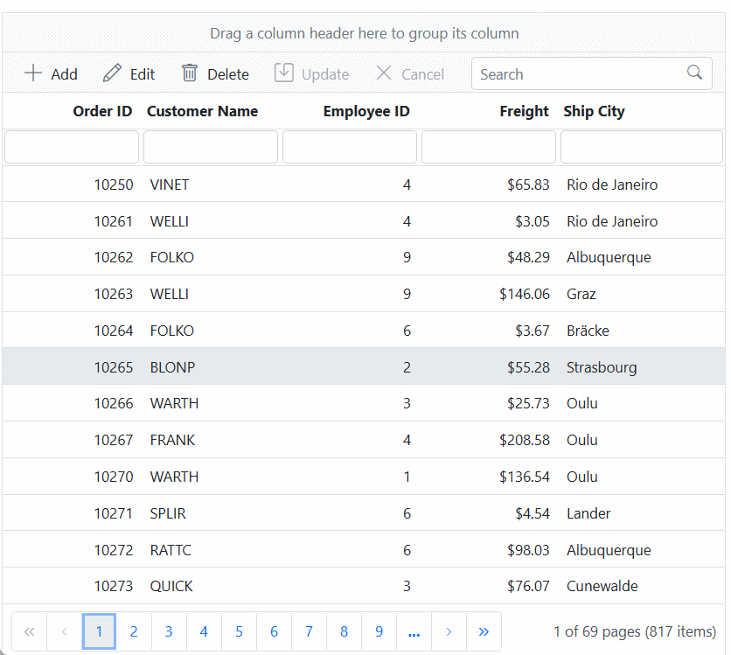Click the group drop area header bar
731x655 pixels.
[365, 32]
